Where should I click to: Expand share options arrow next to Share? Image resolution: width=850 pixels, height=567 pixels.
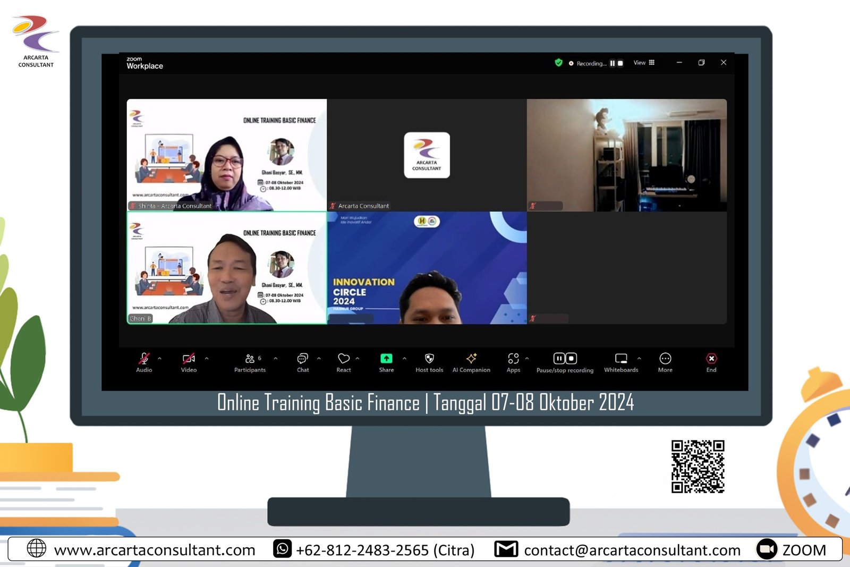click(404, 359)
